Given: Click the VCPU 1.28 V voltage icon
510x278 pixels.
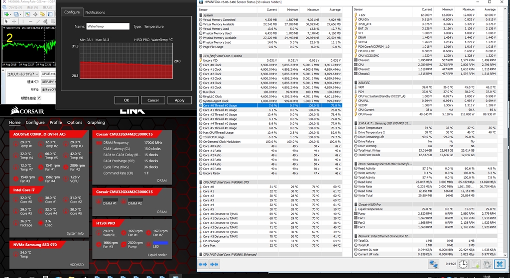Looking at the screenshot, I should 66,179.
